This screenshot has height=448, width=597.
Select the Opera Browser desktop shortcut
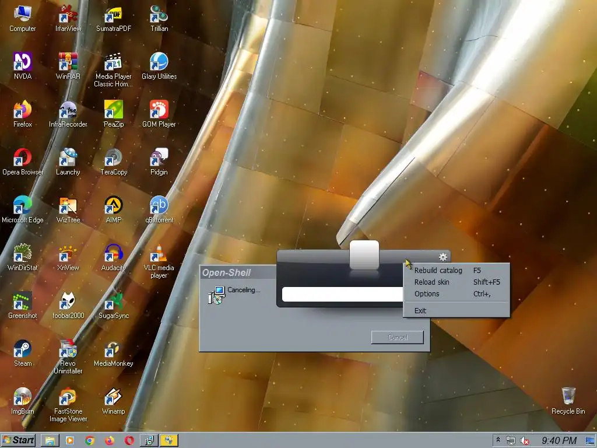(23, 162)
